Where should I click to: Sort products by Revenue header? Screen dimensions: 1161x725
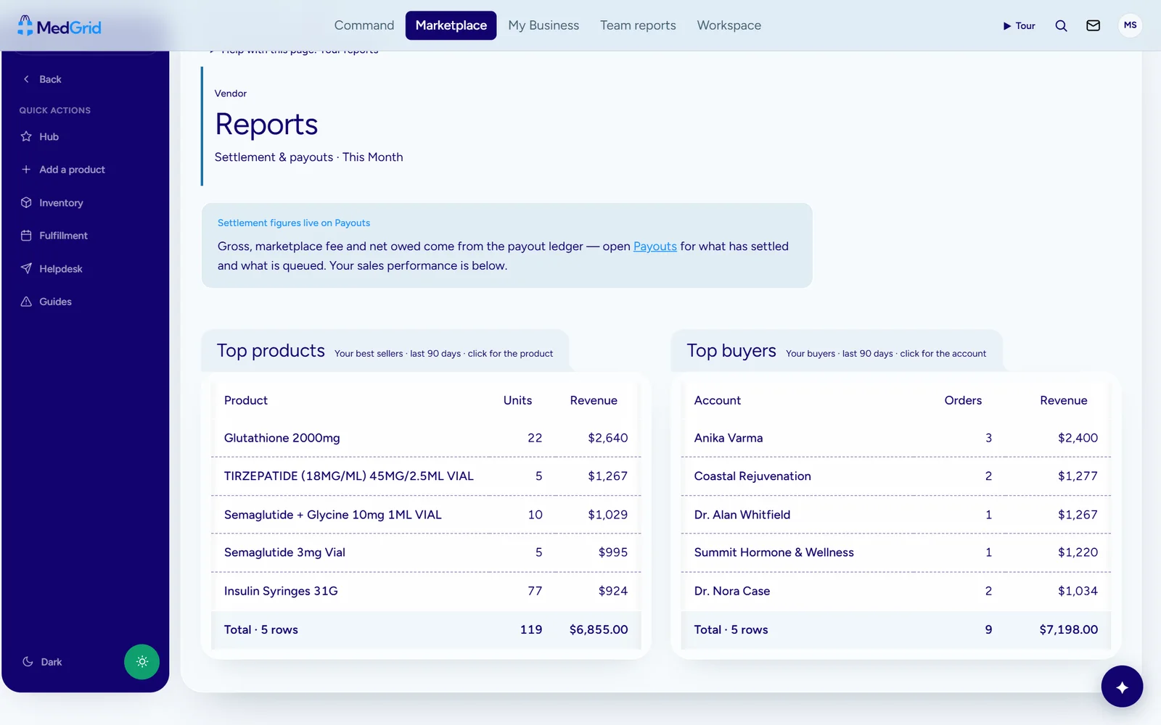click(x=594, y=400)
